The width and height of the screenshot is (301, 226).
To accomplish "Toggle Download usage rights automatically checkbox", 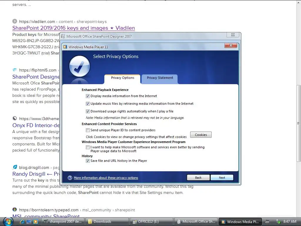I will tap(88, 111).
